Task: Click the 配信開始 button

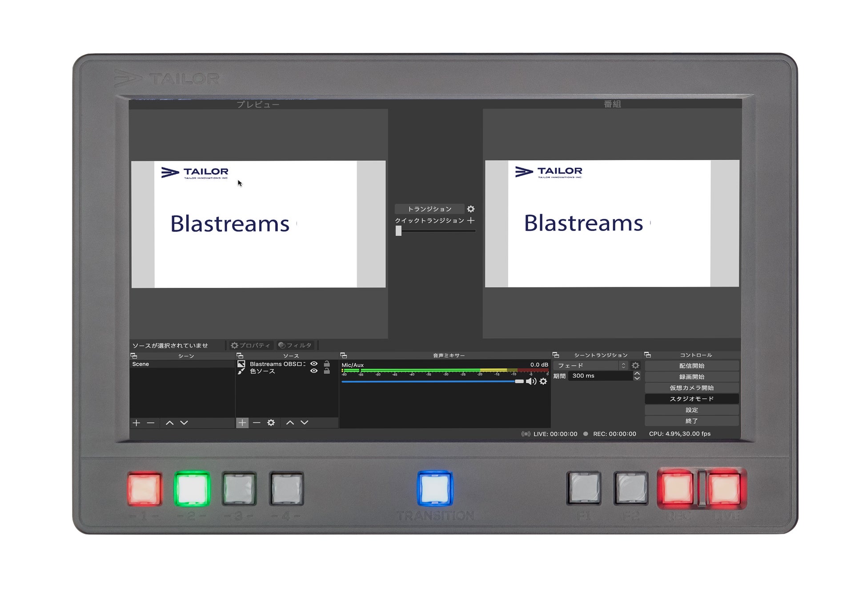Action: pos(691,366)
